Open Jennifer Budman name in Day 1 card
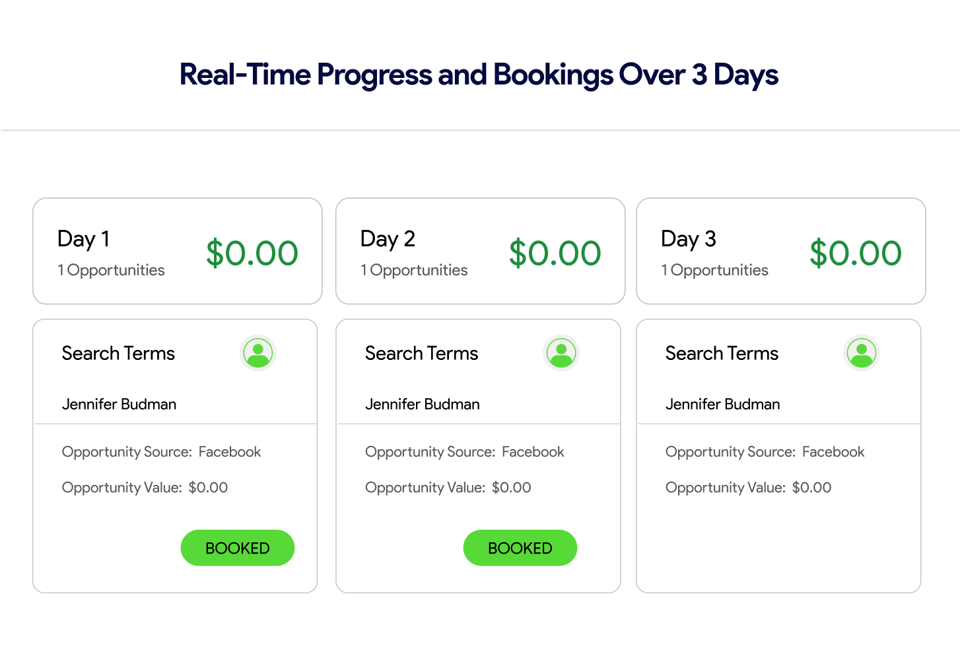Image resolution: width=960 pixels, height=646 pixels. [119, 404]
